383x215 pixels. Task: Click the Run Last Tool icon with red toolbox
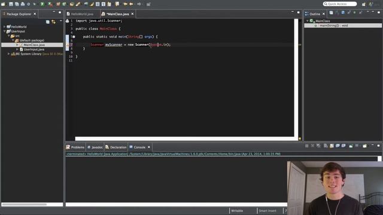50,4
